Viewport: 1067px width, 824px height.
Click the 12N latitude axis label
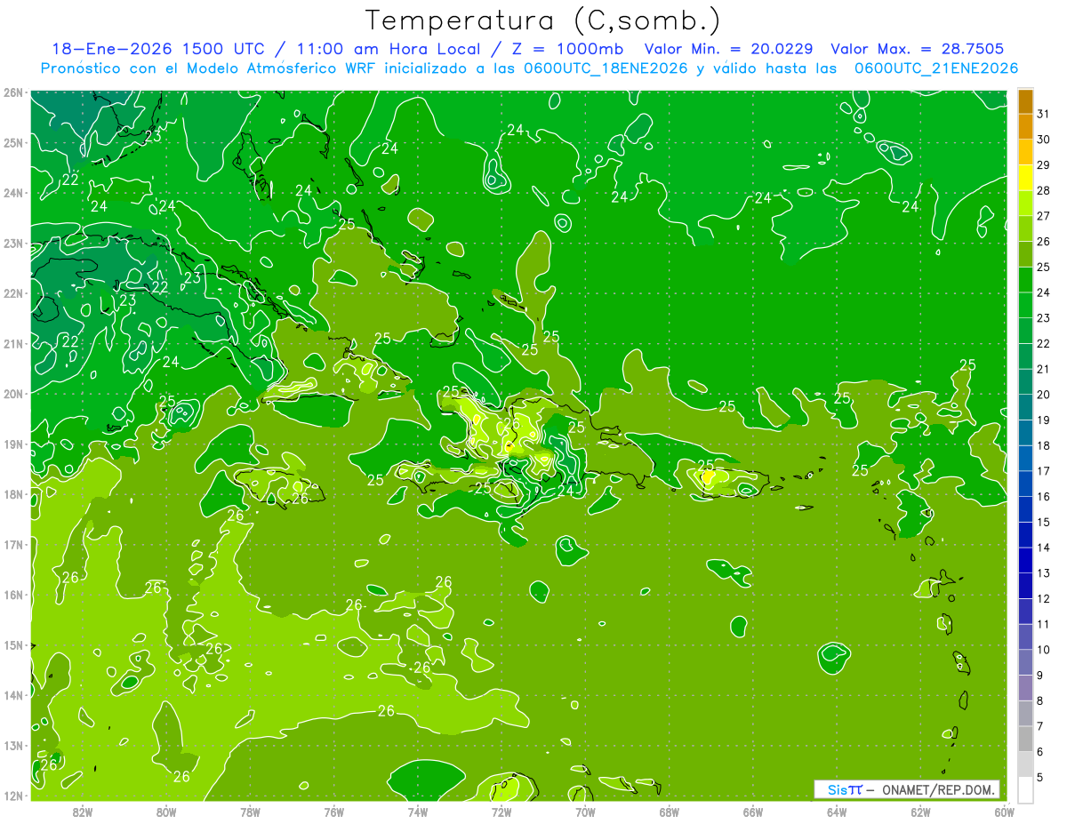point(13,796)
